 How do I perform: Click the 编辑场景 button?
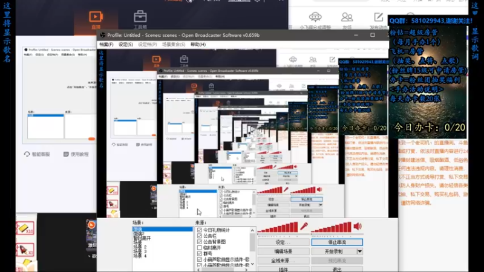click(283, 251)
